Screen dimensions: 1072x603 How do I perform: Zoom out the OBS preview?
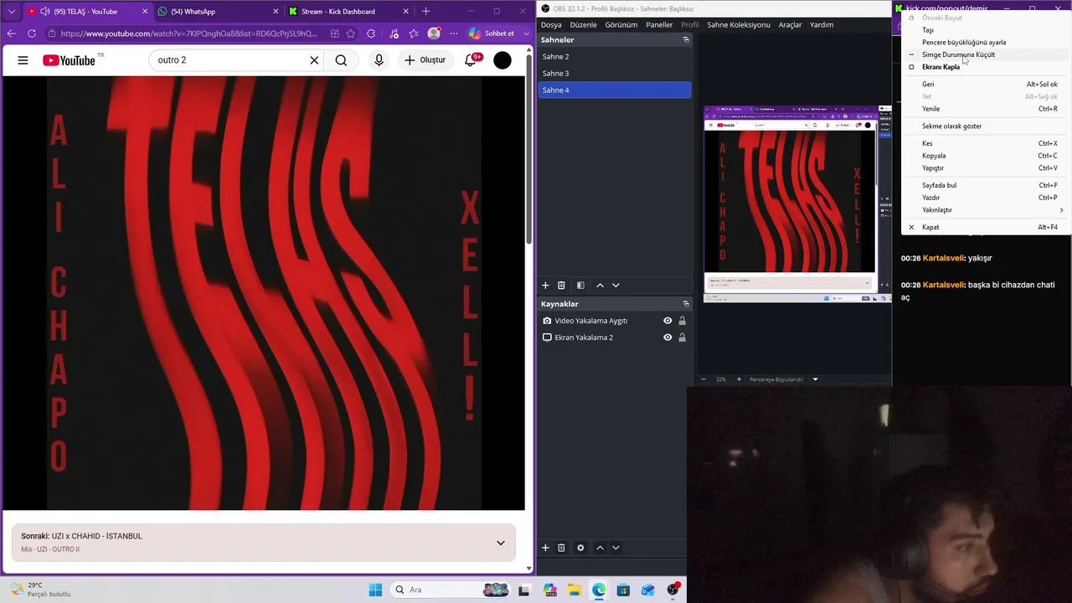pos(703,379)
